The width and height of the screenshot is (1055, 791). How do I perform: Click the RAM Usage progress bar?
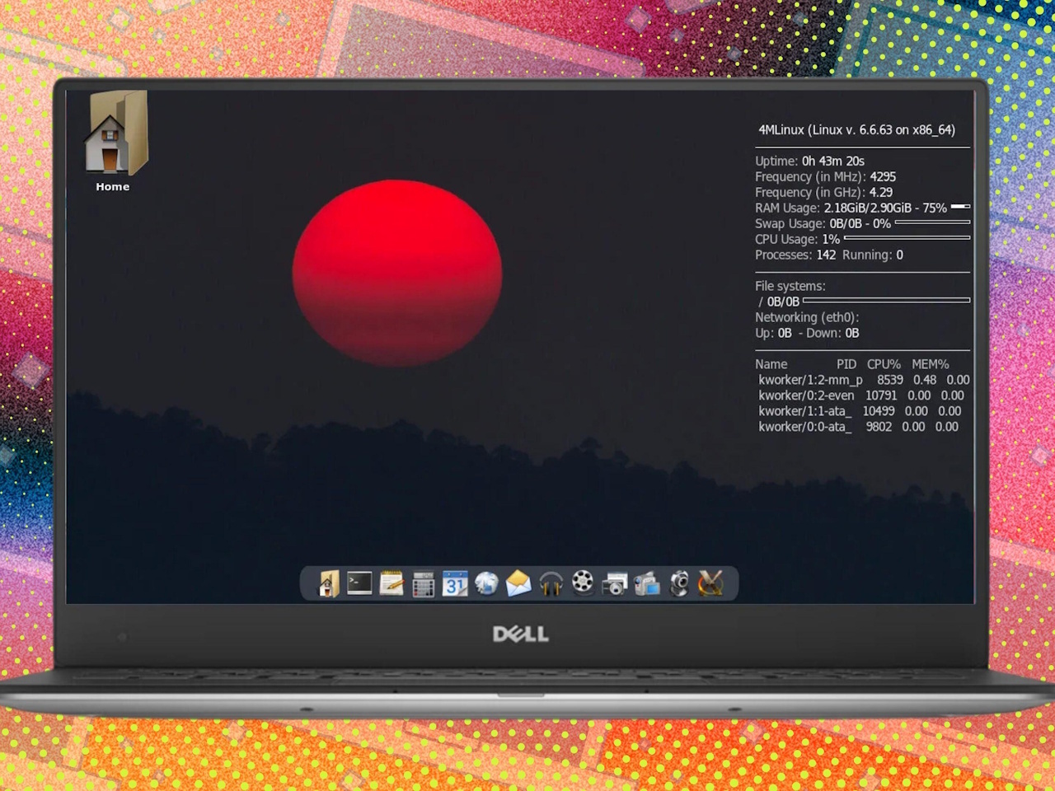pos(959,208)
